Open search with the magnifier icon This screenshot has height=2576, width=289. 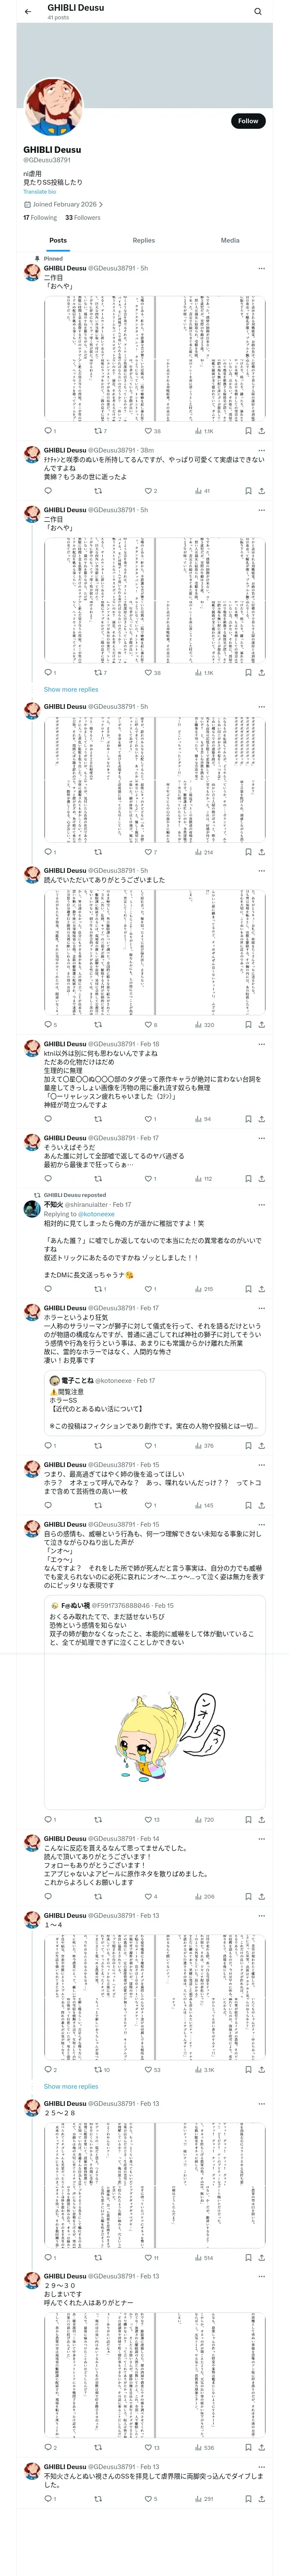click(x=258, y=12)
